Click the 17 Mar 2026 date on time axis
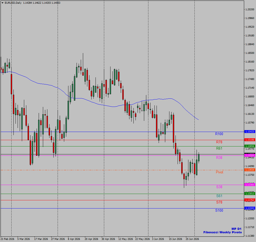Viewport: 256px width, 242px height. [x=41, y=239]
